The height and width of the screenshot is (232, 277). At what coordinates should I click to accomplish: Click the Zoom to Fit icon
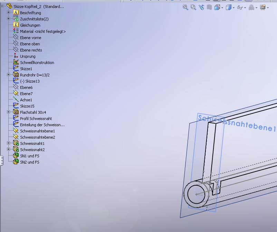pyautogui.click(x=185, y=7)
